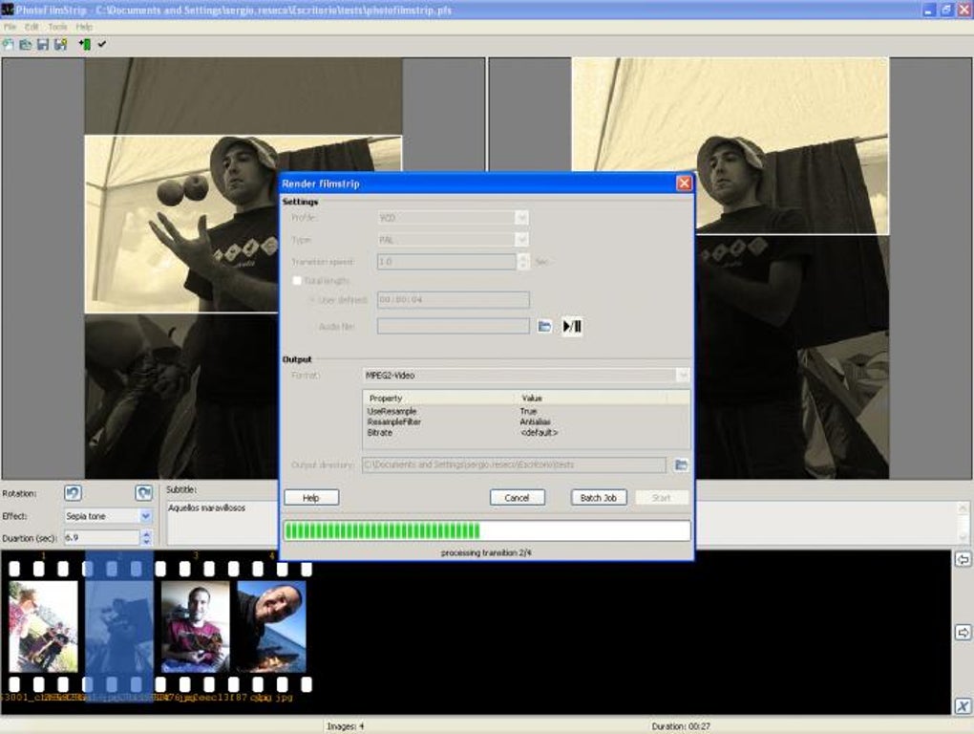Click the New project toolbar icon

tap(8, 44)
